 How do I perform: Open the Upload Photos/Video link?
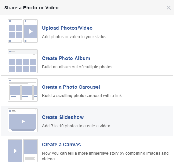pos(67,28)
